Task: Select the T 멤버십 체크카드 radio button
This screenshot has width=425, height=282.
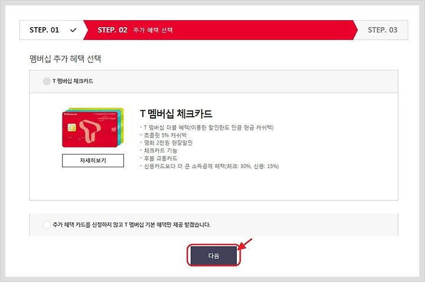Action: coord(47,81)
